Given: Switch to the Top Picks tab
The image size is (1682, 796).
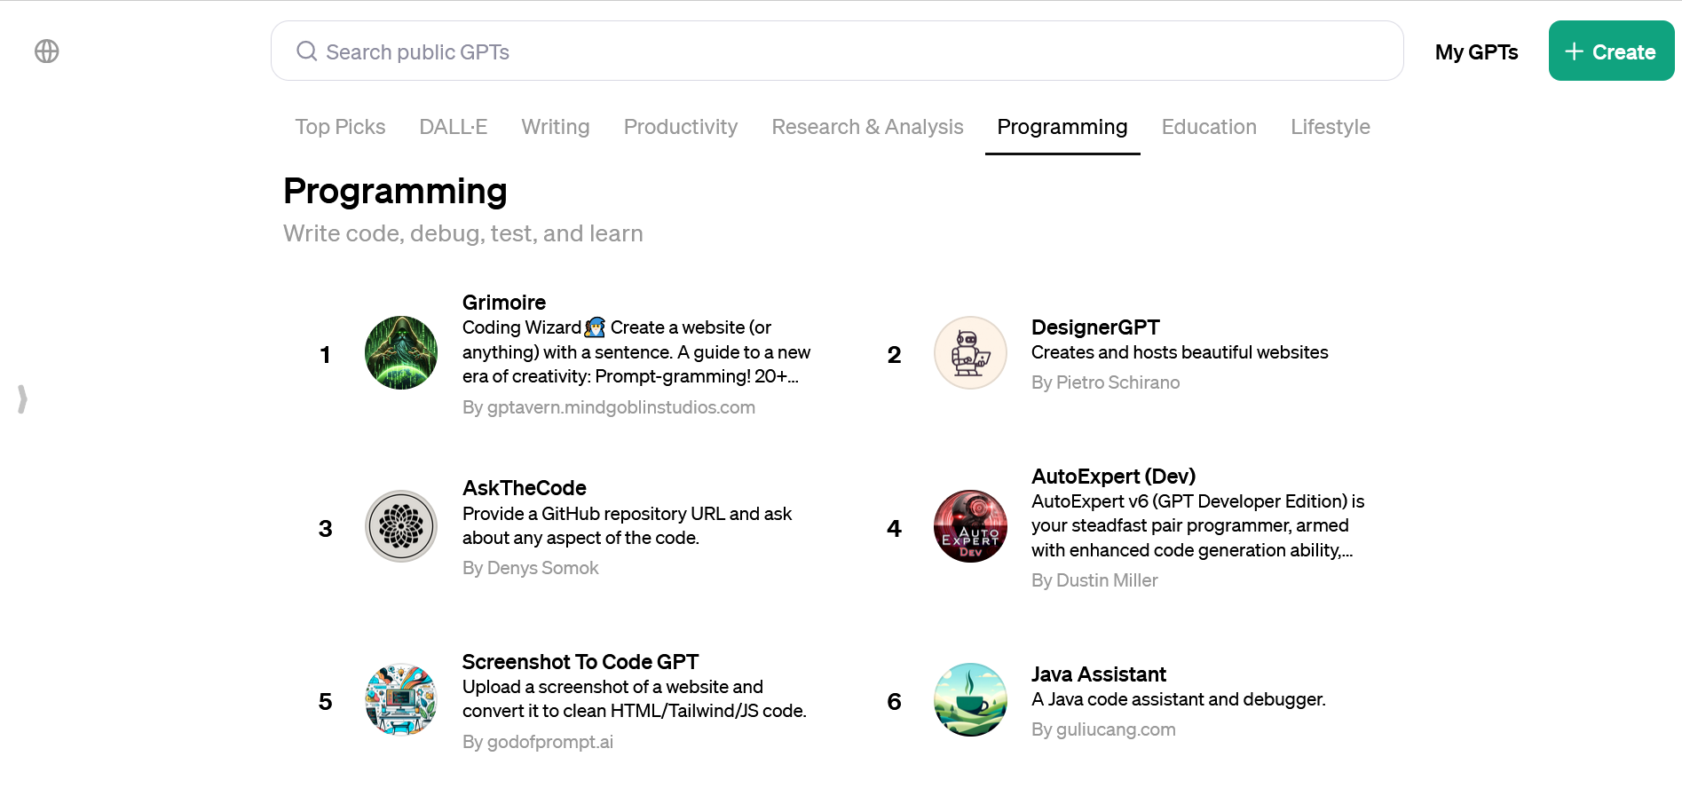Looking at the screenshot, I should (340, 127).
